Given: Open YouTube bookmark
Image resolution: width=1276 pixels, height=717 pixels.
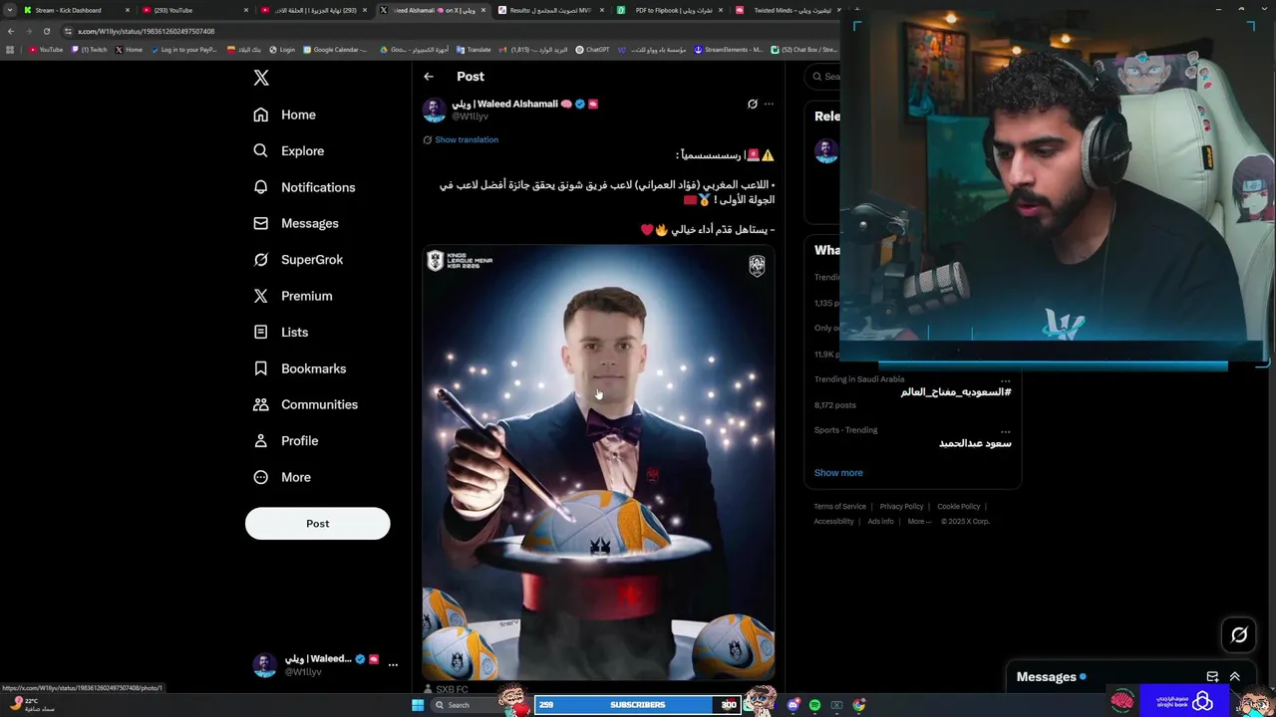Looking at the screenshot, I should pyautogui.click(x=46, y=50).
